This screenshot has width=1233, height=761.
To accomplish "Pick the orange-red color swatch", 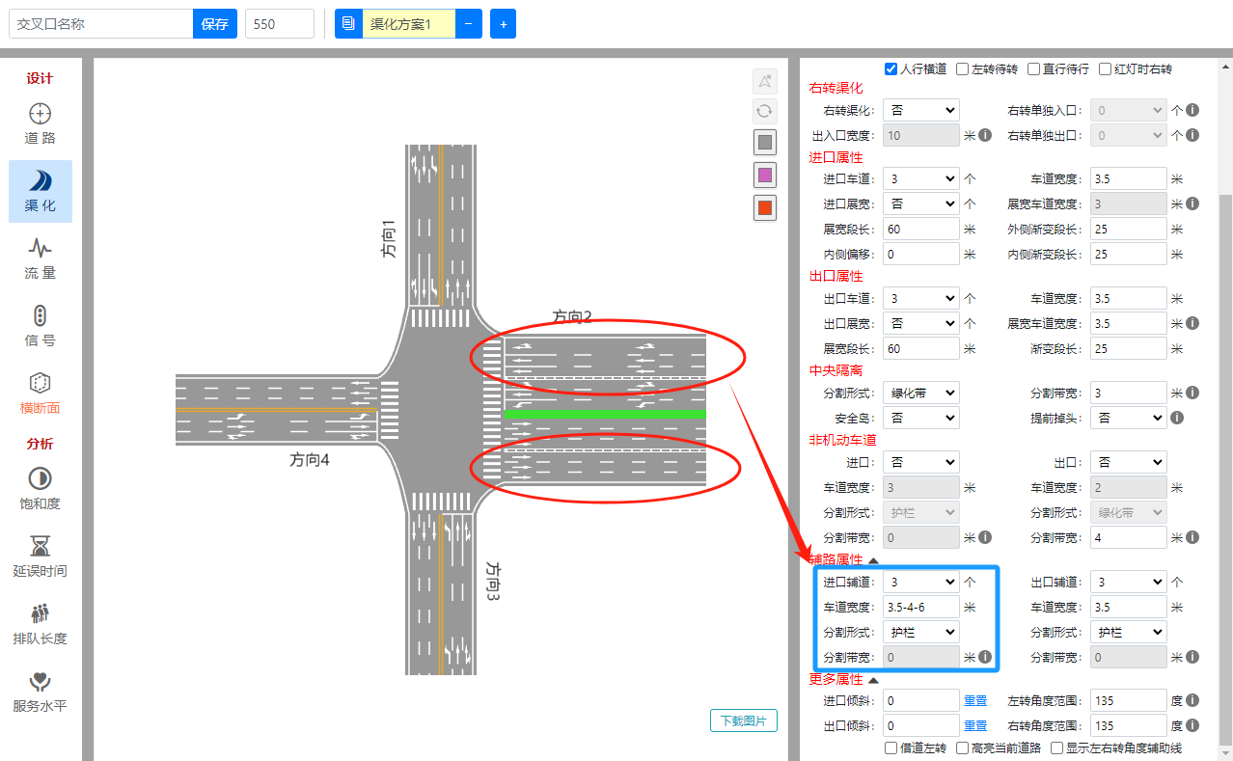I will coord(765,208).
